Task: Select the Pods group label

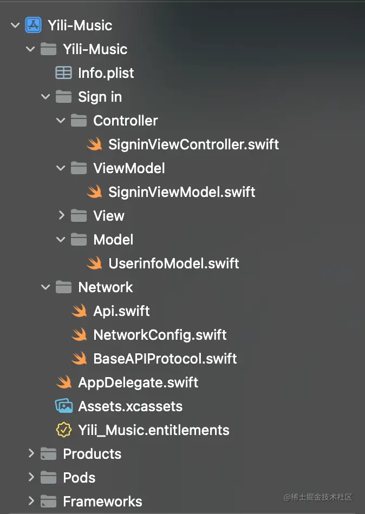Action: (79, 478)
